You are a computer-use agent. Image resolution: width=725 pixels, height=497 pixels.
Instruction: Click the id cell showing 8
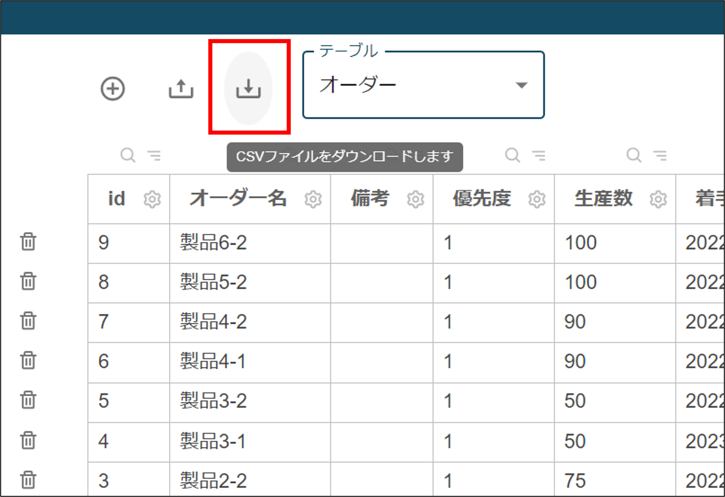point(128,283)
